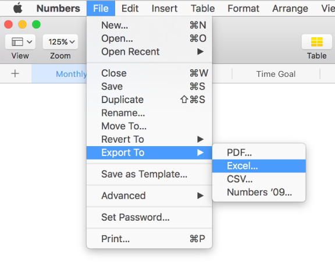Screen dimensions: 335x262
Task: Choose Move To… in File menu
Action: [149, 126]
